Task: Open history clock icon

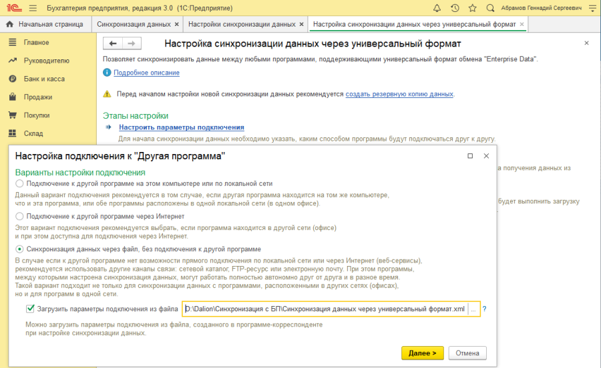Action: click(455, 8)
